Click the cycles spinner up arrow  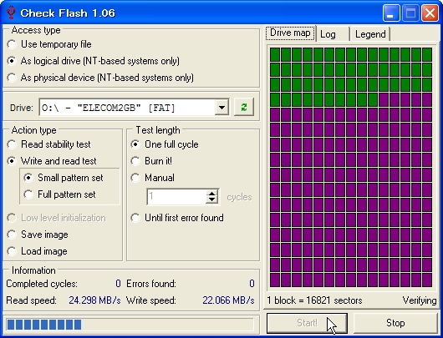pyautogui.click(x=211, y=194)
